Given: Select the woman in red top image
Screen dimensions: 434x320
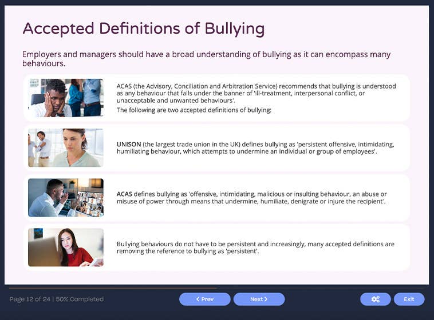Looking at the screenshot, I should (66, 247).
